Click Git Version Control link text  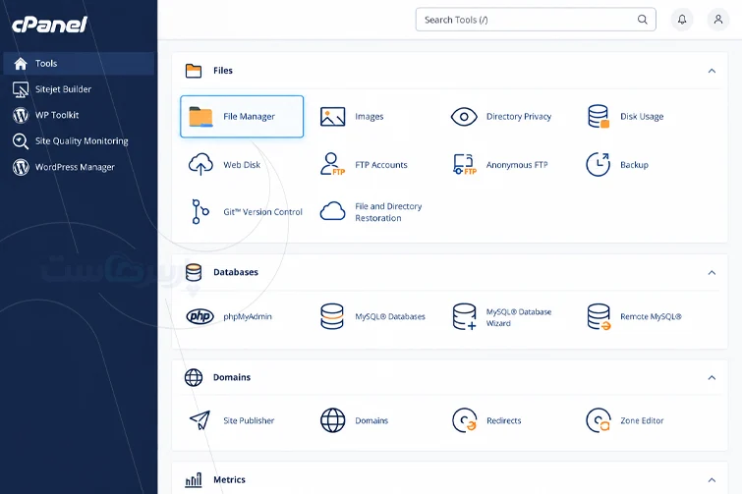(262, 212)
